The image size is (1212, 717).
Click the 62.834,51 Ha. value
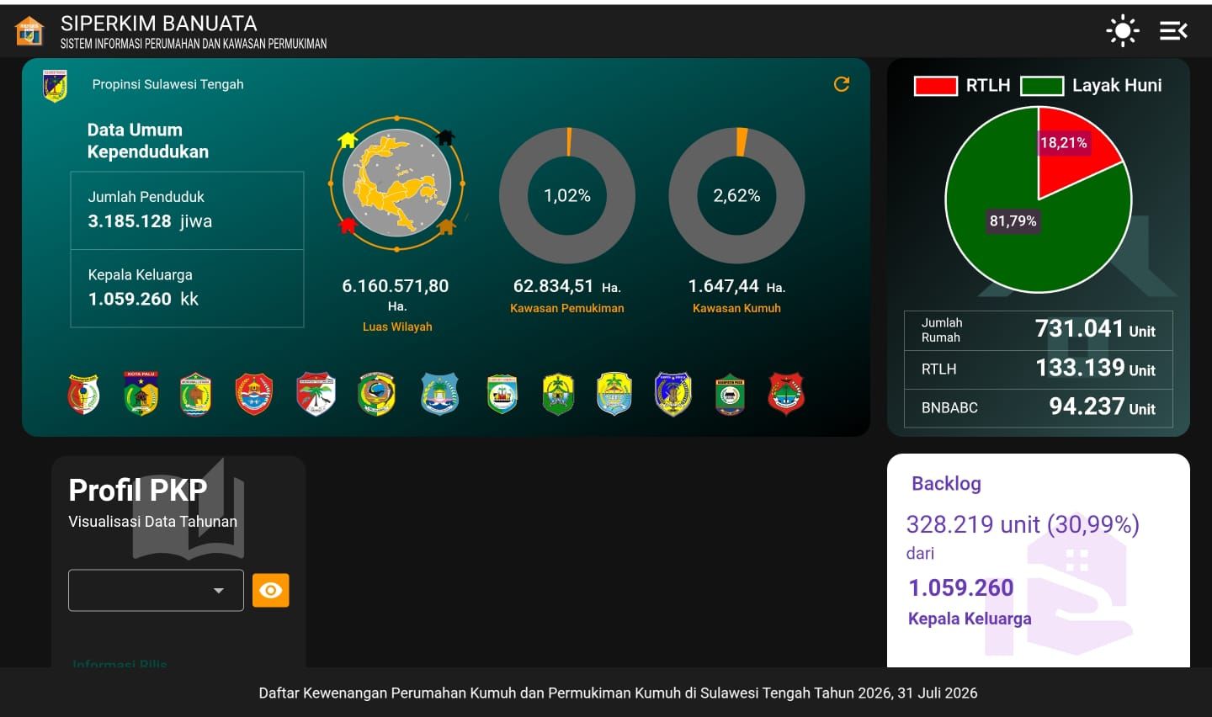click(567, 286)
